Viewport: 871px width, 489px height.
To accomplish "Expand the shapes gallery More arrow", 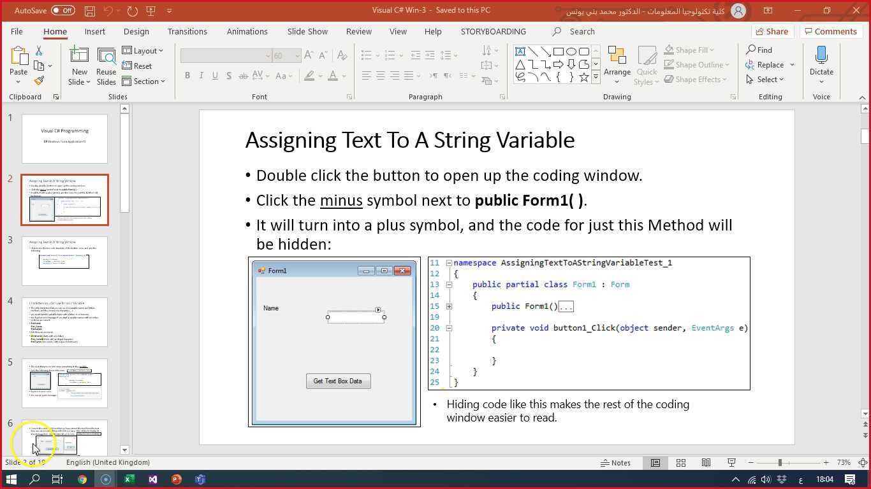I will (x=596, y=77).
